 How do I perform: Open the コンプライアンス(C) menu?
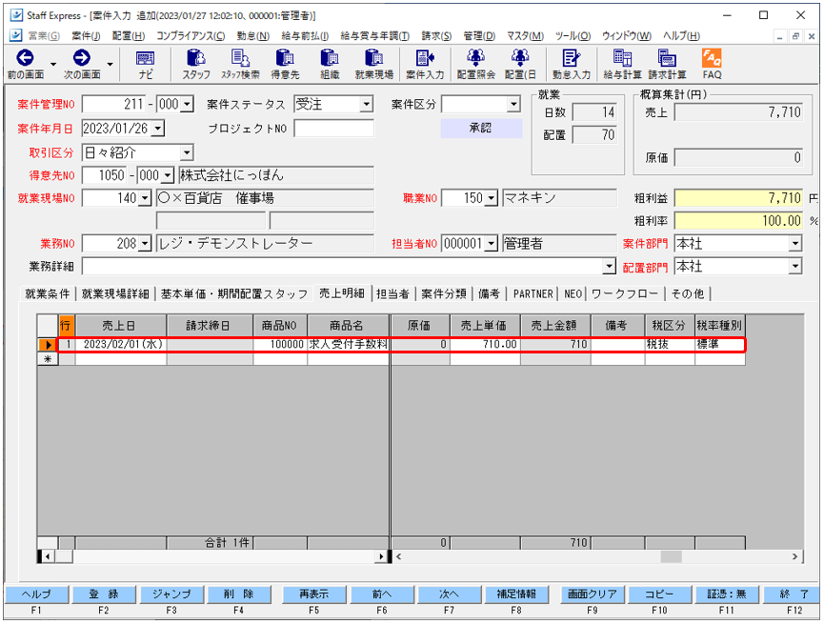pyautogui.click(x=191, y=36)
